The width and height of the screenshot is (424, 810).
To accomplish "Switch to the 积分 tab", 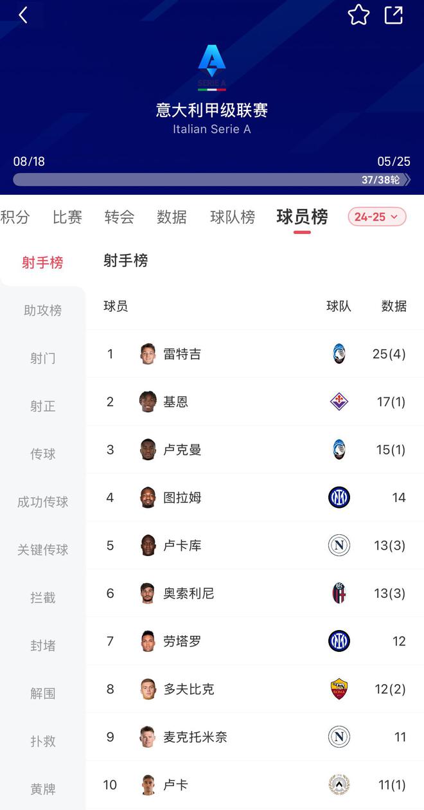I will click(x=15, y=217).
